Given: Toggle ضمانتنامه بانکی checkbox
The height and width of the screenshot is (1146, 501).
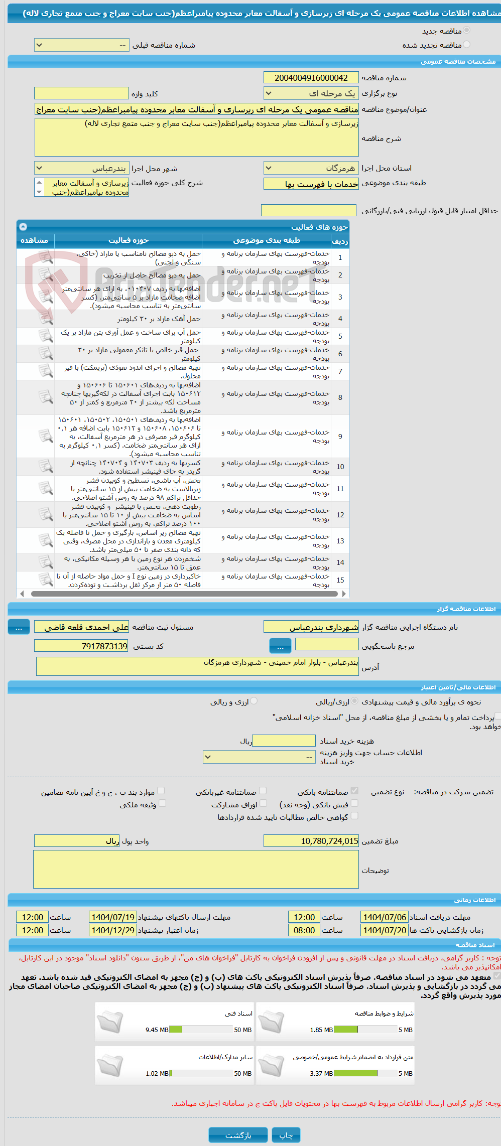Looking at the screenshot, I should click(x=354, y=791).
